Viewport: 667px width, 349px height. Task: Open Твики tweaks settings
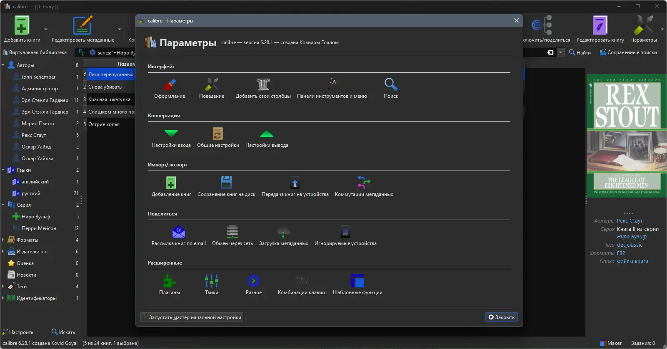pyautogui.click(x=212, y=285)
